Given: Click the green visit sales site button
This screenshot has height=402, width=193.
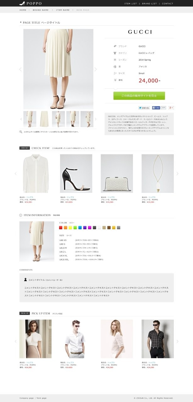Looking at the screenshot, I should pos(139,96).
